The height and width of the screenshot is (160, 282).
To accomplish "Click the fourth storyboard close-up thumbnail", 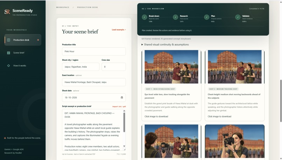I will [235, 141].
